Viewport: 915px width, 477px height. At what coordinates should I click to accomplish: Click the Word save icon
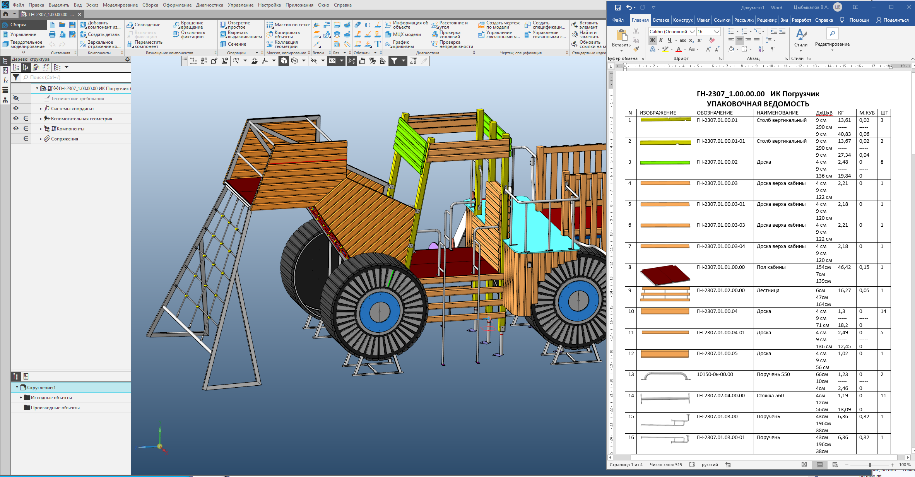click(617, 7)
